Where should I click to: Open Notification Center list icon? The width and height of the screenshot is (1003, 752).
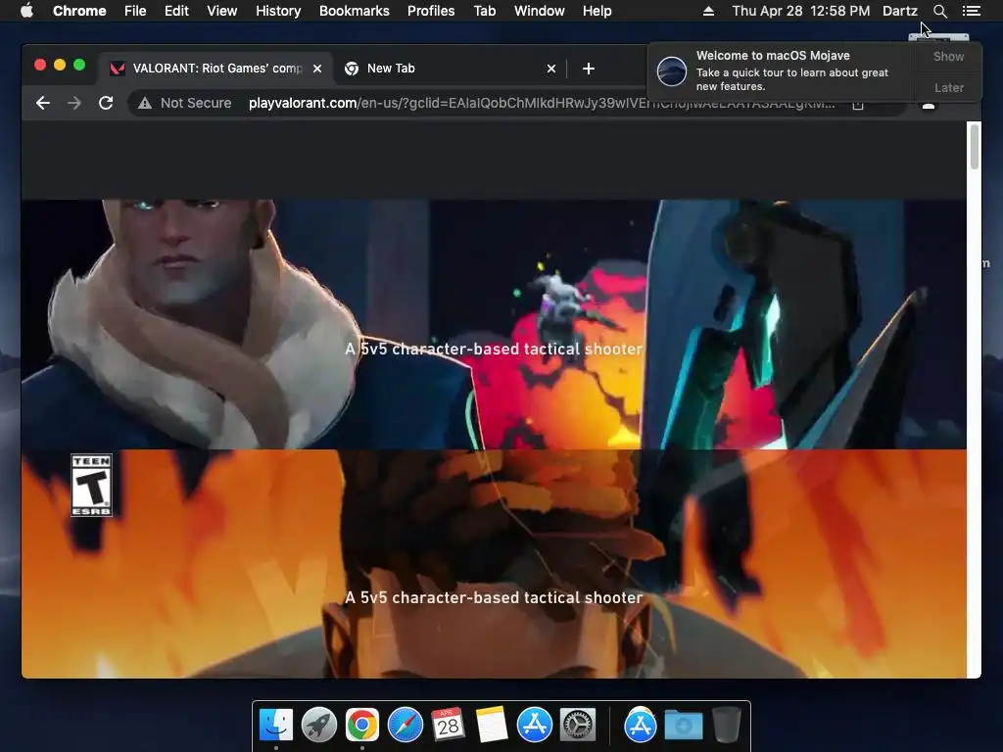click(x=971, y=11)
